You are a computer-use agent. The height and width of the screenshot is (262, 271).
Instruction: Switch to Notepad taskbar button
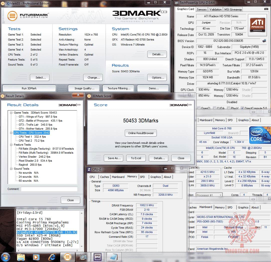click(114, 257)
